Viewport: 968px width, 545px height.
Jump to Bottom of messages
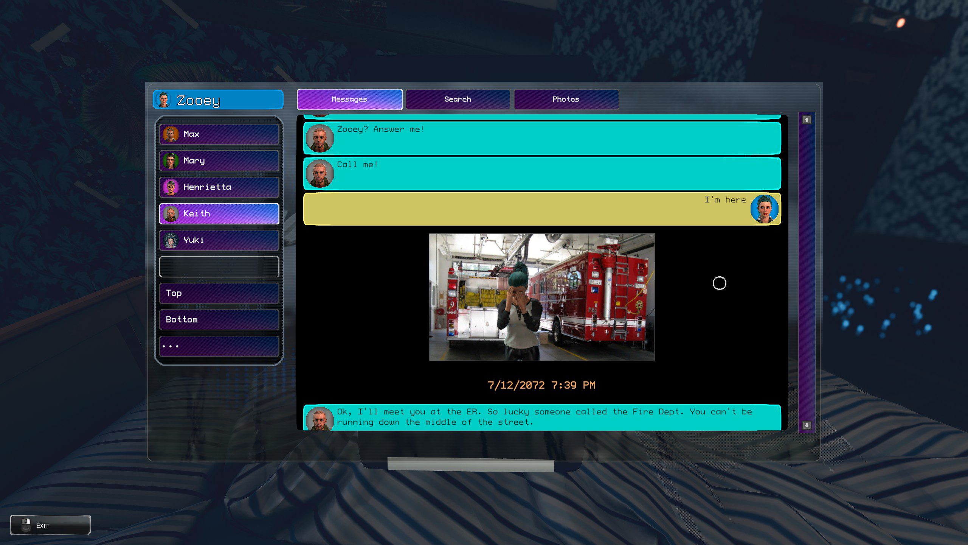[219, 320]
